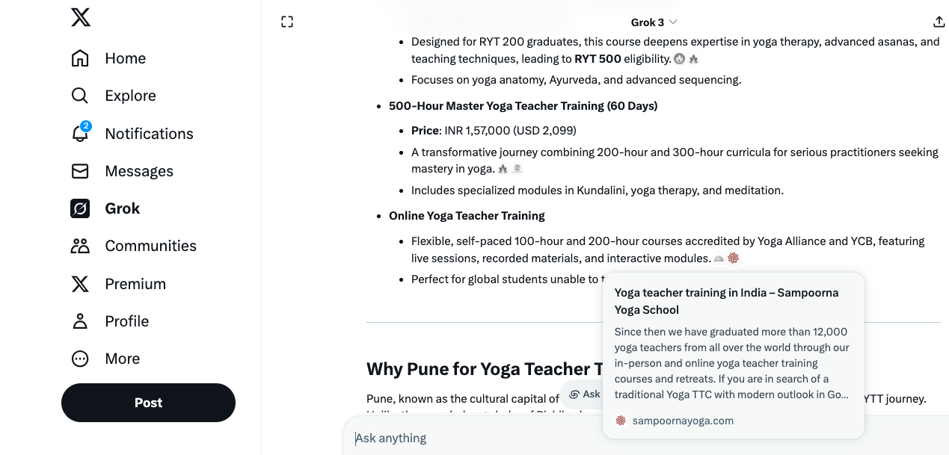Open Home from the sidebar
Image resolution: width=949 pixels, height=455 pixels.
[x=80, y=58]
